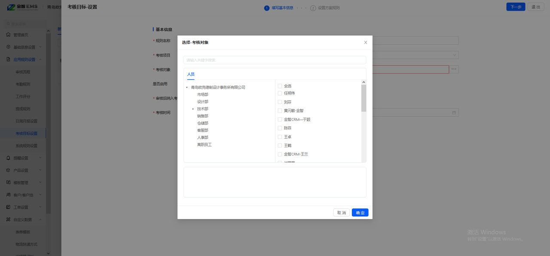Check the 金智CRM—于颖 checkbox
This screenshot has height=256, width=550.
coord(280,119)
